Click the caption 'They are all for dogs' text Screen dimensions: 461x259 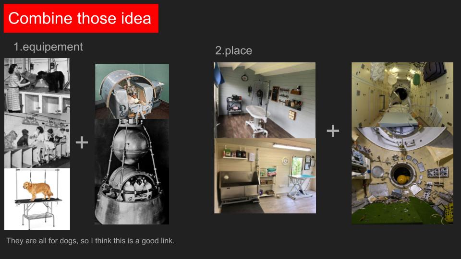[x=90, y=241]
